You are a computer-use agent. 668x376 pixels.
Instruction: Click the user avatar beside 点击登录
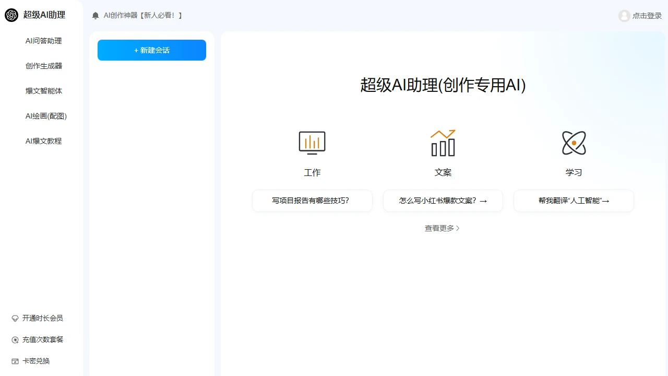click(624, 16)
